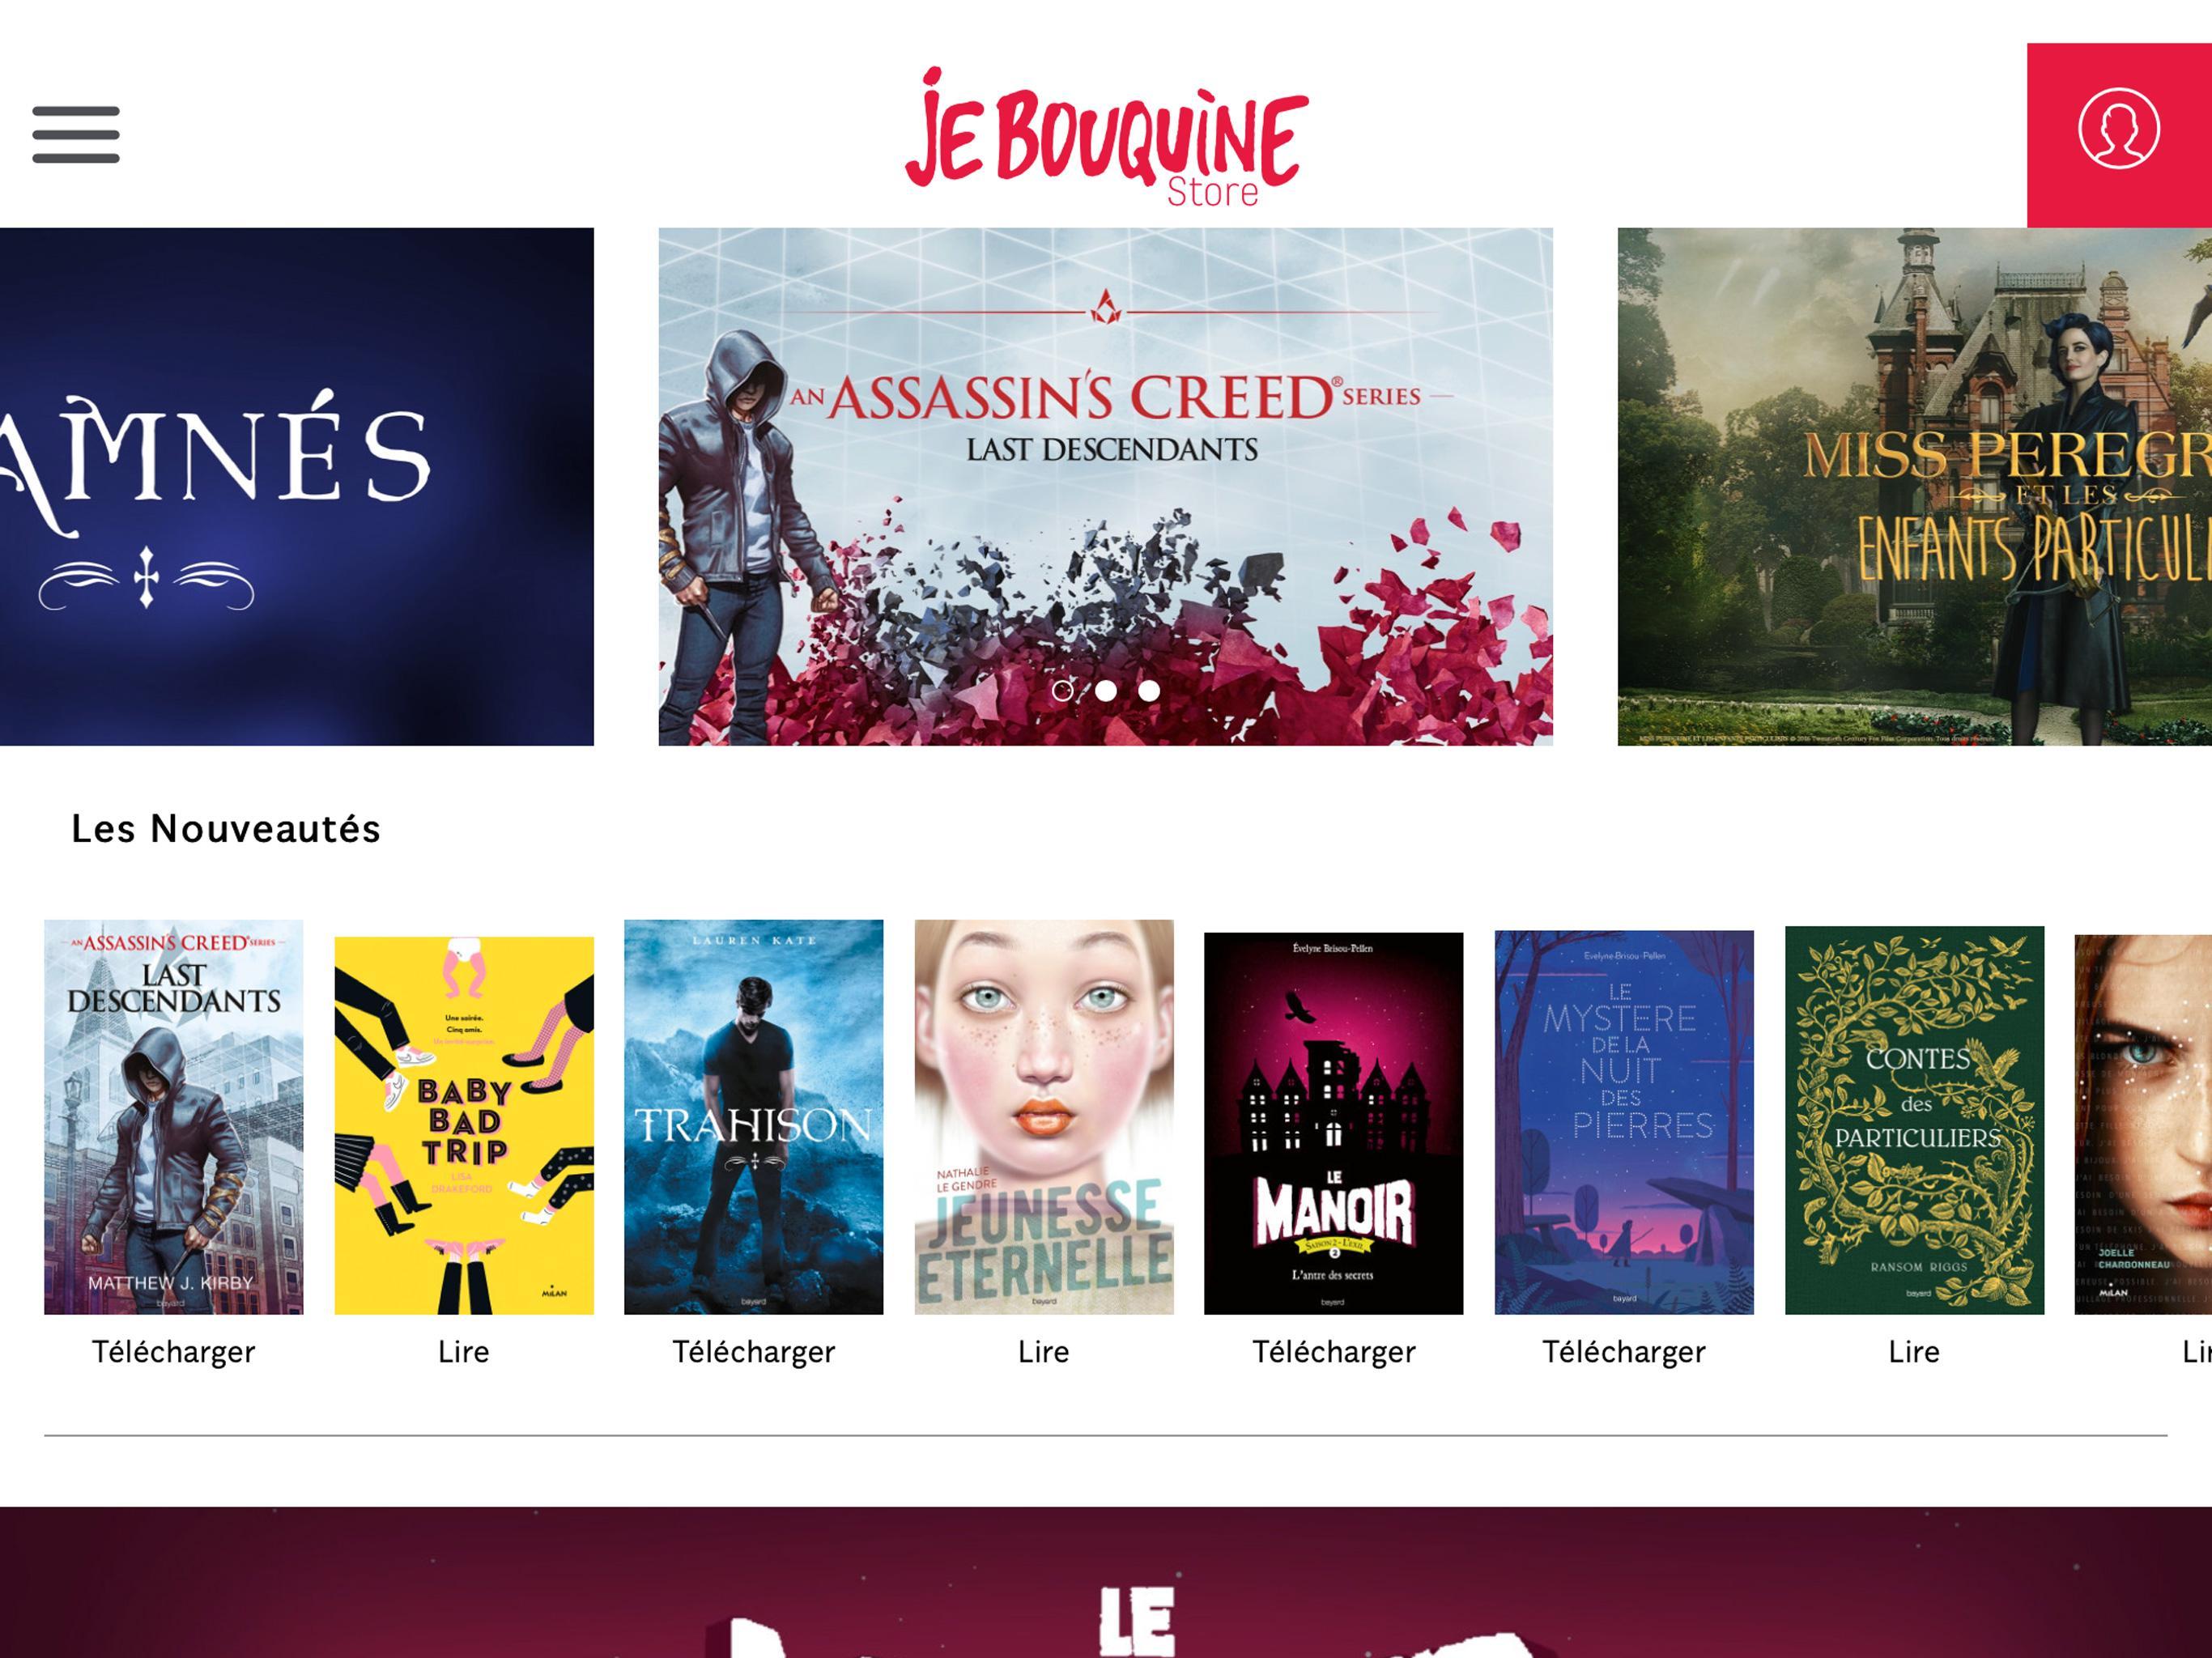The width and height of the screenshot is (2212, 1658).
Task: Open the Miss Peregrine banner
Action: 1915,486
